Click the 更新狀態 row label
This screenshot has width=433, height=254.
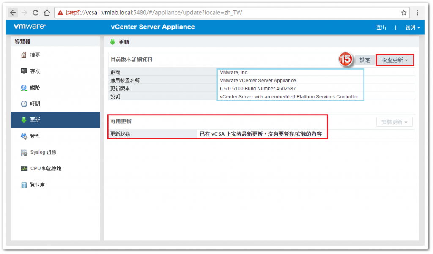(120, 134)
